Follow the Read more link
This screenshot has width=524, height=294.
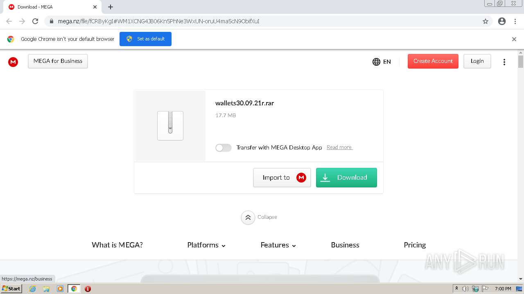pos(339,147)
